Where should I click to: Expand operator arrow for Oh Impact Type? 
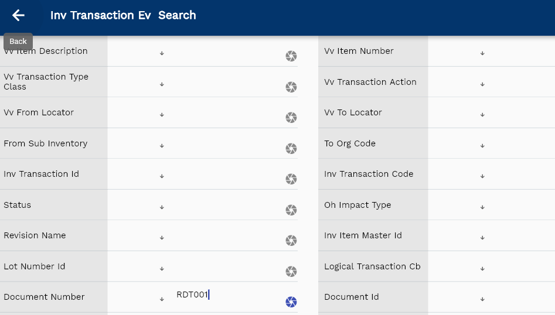pos(482,207)
